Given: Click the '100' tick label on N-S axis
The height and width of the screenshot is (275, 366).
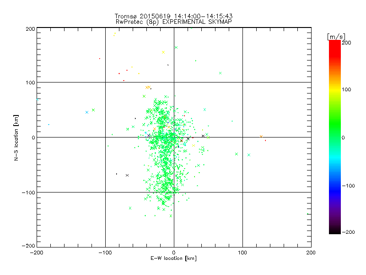Looking at the screenshot, I should tap(30, 83).
